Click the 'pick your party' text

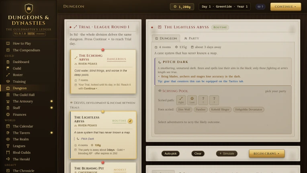[x=276, y=91]
